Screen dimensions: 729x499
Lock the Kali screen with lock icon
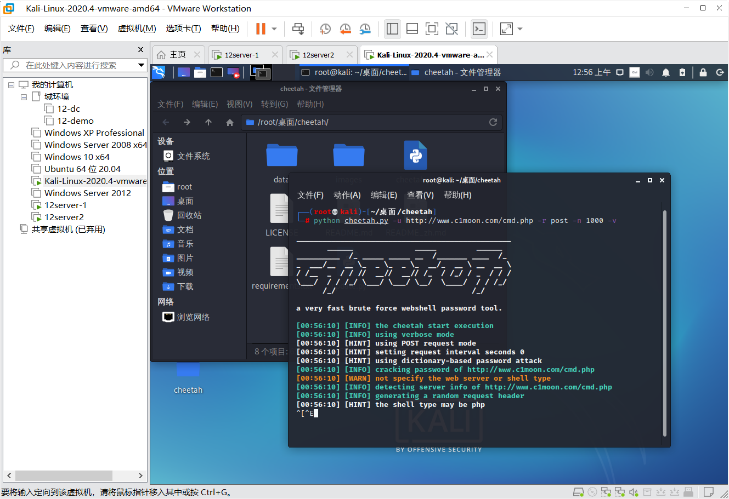pos(703,72)
